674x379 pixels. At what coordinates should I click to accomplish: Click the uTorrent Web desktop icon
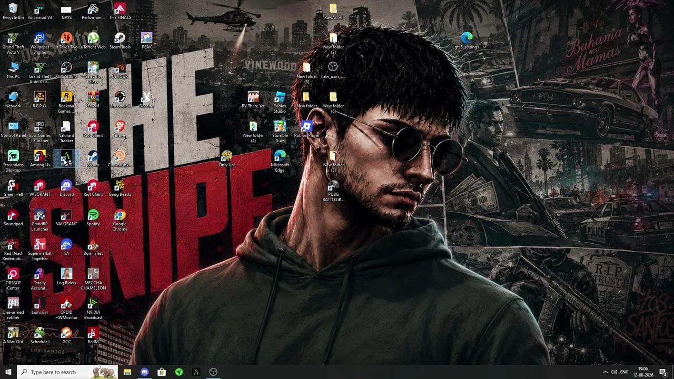[93, 41]
